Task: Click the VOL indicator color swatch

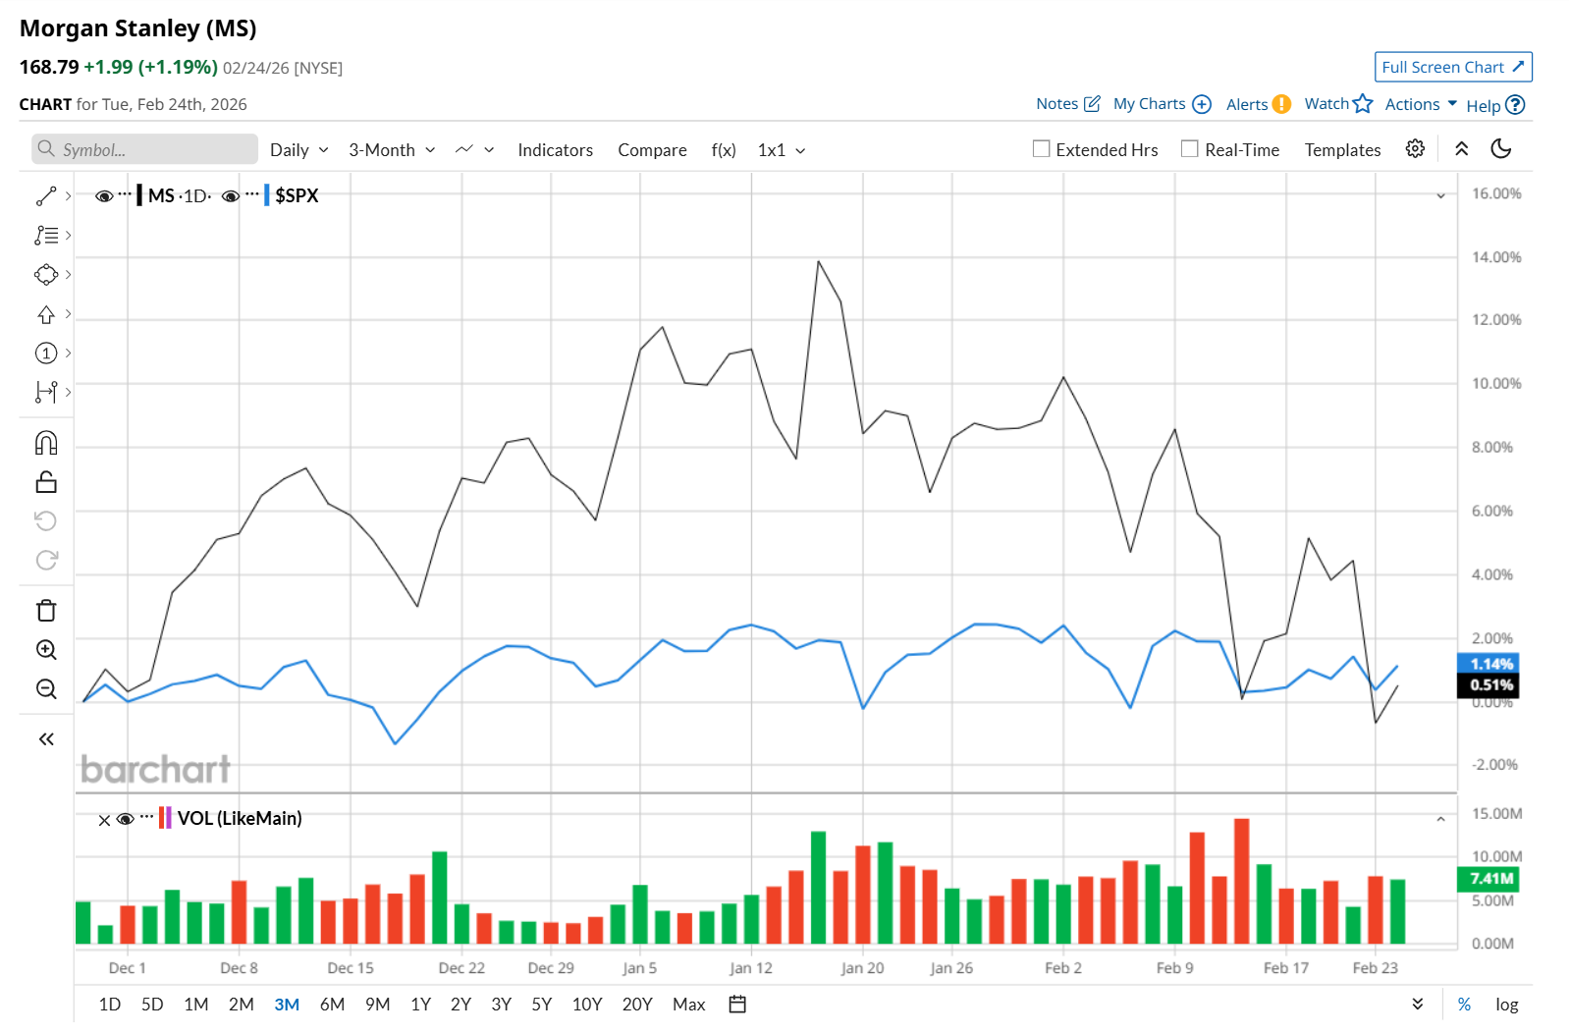Action: [165, 817]
